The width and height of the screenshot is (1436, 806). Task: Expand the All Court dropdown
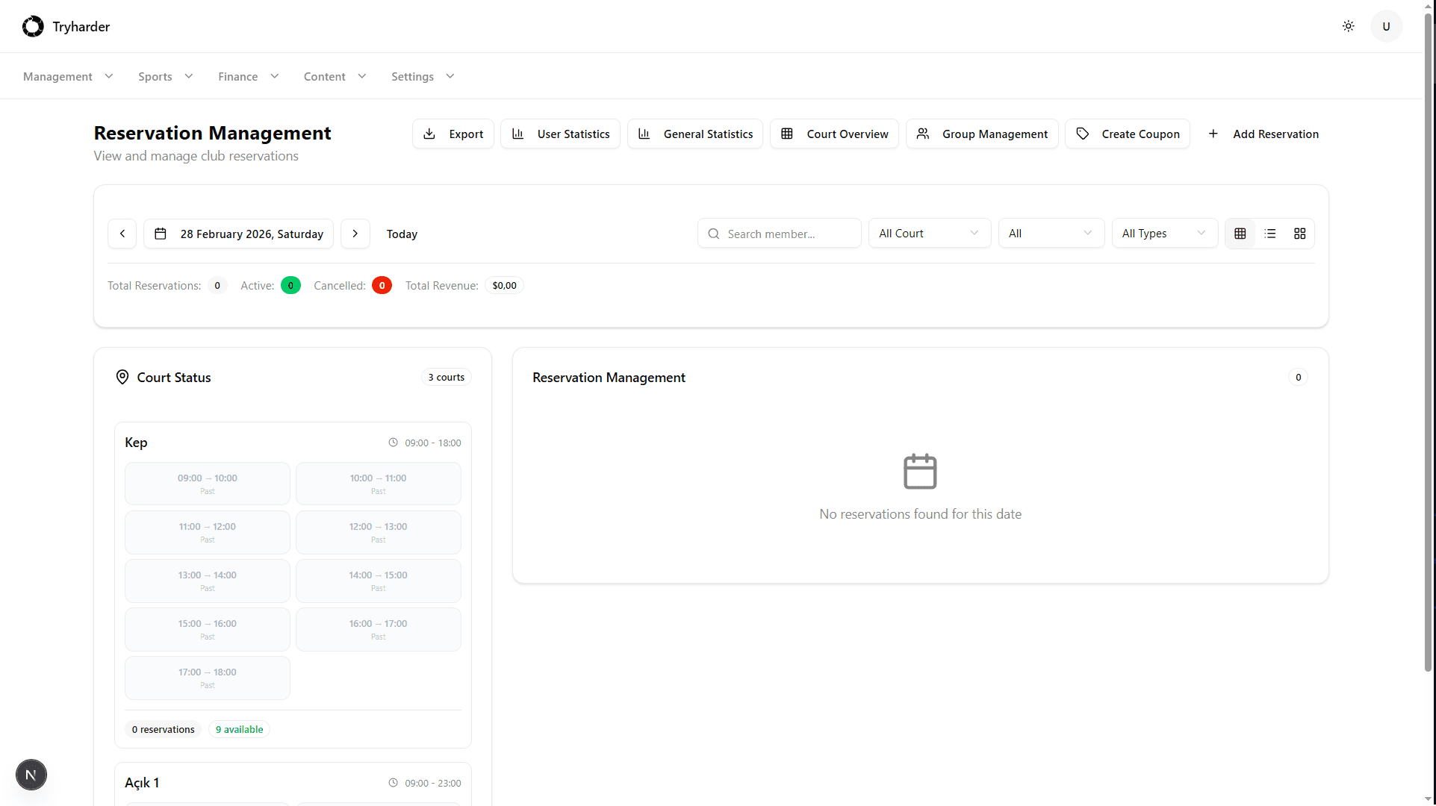coord(929,234)
